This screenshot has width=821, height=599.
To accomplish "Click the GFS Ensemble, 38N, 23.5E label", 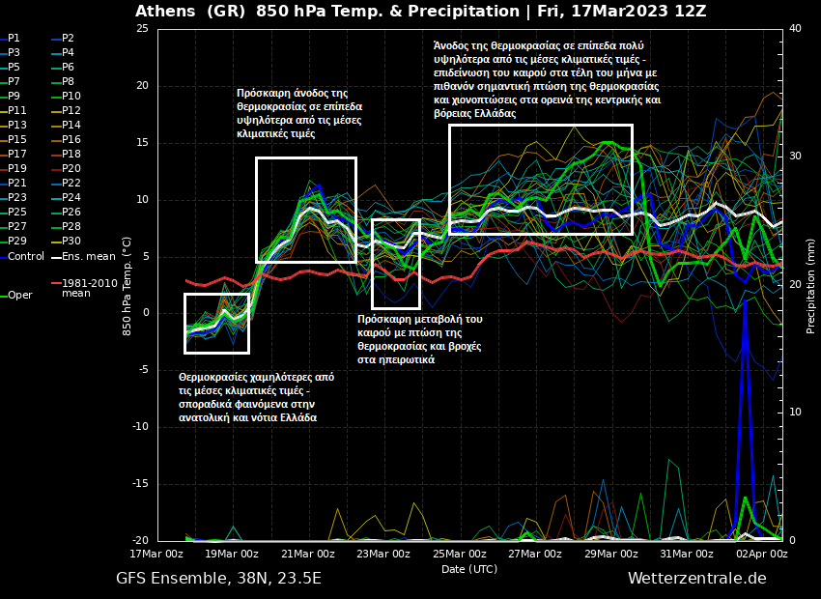I will point(218,579).
